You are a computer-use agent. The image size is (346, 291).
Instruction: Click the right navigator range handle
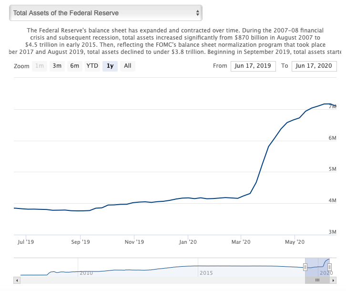pos(329,267)
